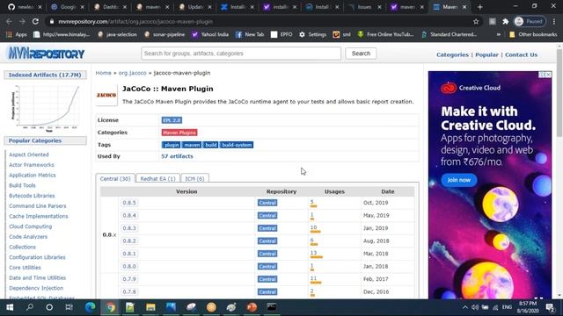Open the Popular top menu link
This screenshot has width=563, height=316.
(486, 54)
